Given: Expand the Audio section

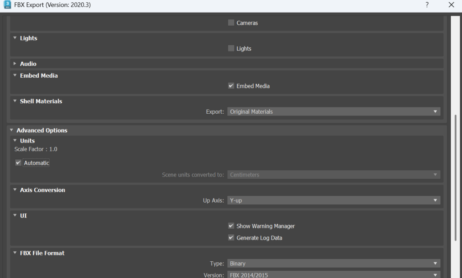Looking at the screenshot, I should coord(15,64).
